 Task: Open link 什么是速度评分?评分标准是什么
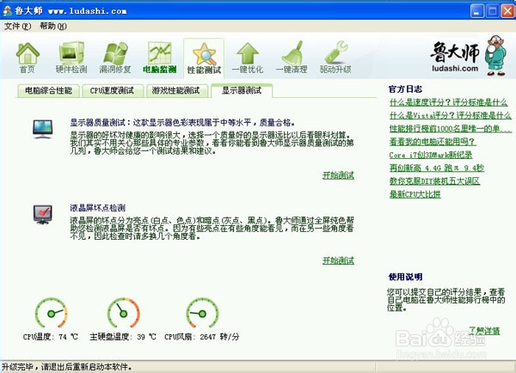(448, 102)
